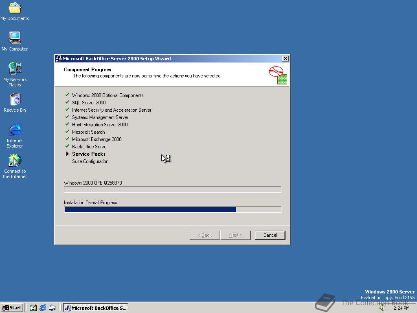417x313 pixels.
Task: Close the Setup Wizard window
Action: click(285, 59)
